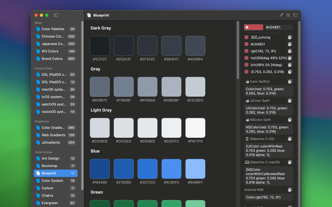The width and height of the screenshot is (332, 207).
Task: Copy the lch(48% 54 24deg) value
Action: tap(290, 65)
